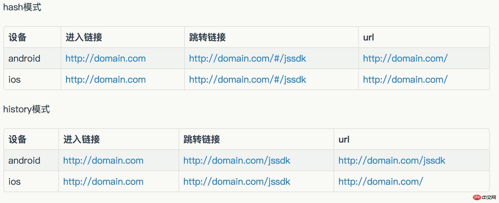Click url header in history table

pyautogui.click(x=344, y=139)
